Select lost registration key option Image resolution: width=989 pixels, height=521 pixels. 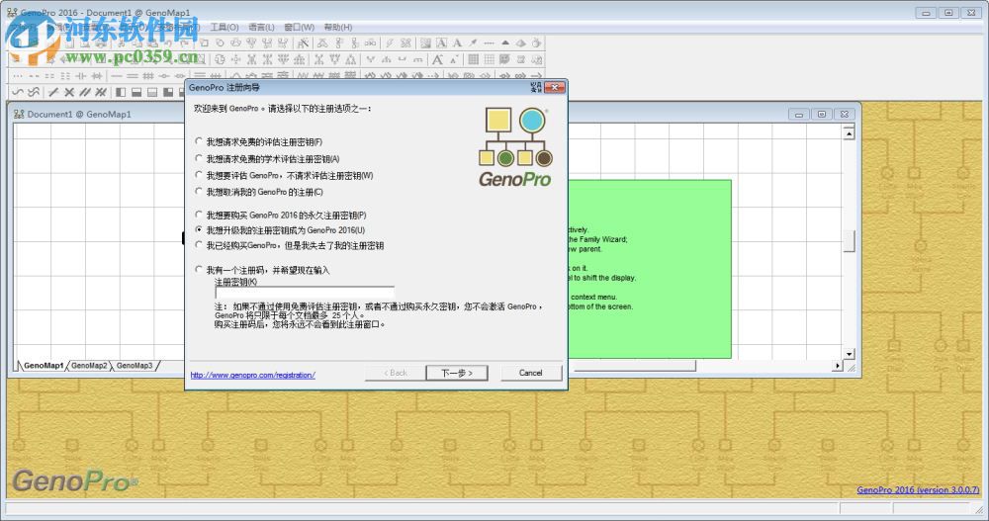click(x=199, y=245)
